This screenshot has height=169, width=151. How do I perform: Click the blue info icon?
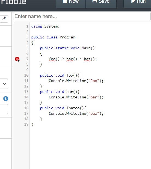[x=6, y=99]
